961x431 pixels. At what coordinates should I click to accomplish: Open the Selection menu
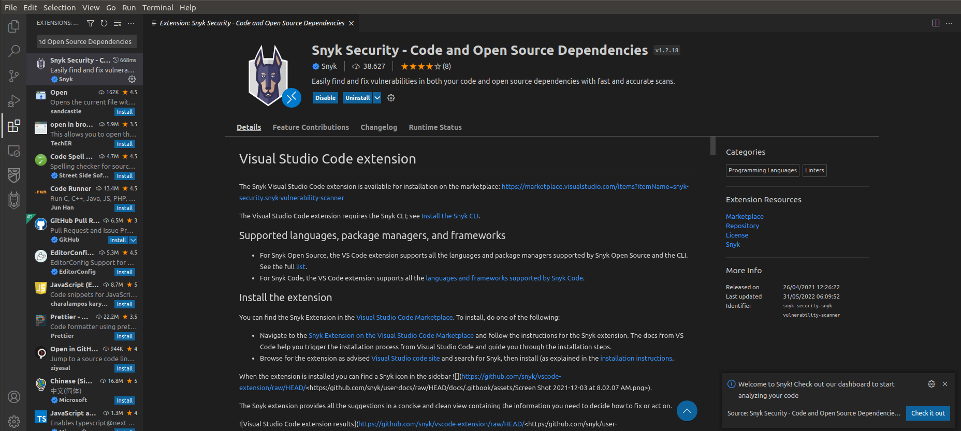60,8
